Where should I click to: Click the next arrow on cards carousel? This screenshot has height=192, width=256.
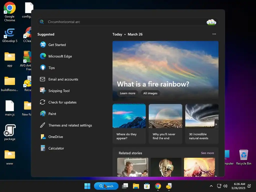pos(216,124)
